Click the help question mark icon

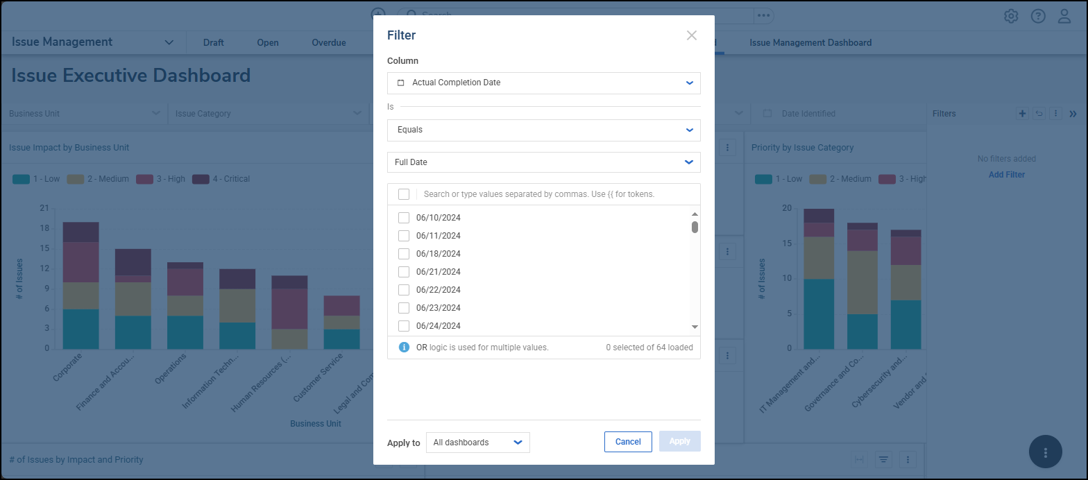[x=1038, y=16]
